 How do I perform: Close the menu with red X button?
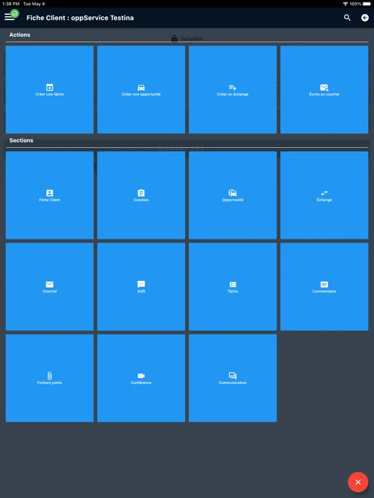[x=358, y=482]
